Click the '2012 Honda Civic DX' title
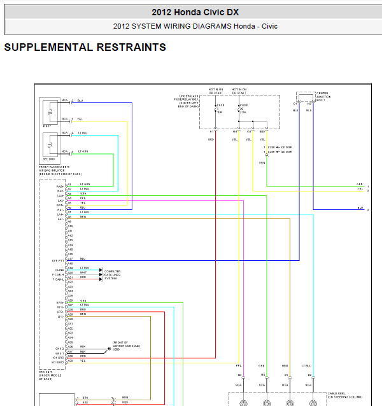This screenshot has height=406, width=382. pos(195,12)
